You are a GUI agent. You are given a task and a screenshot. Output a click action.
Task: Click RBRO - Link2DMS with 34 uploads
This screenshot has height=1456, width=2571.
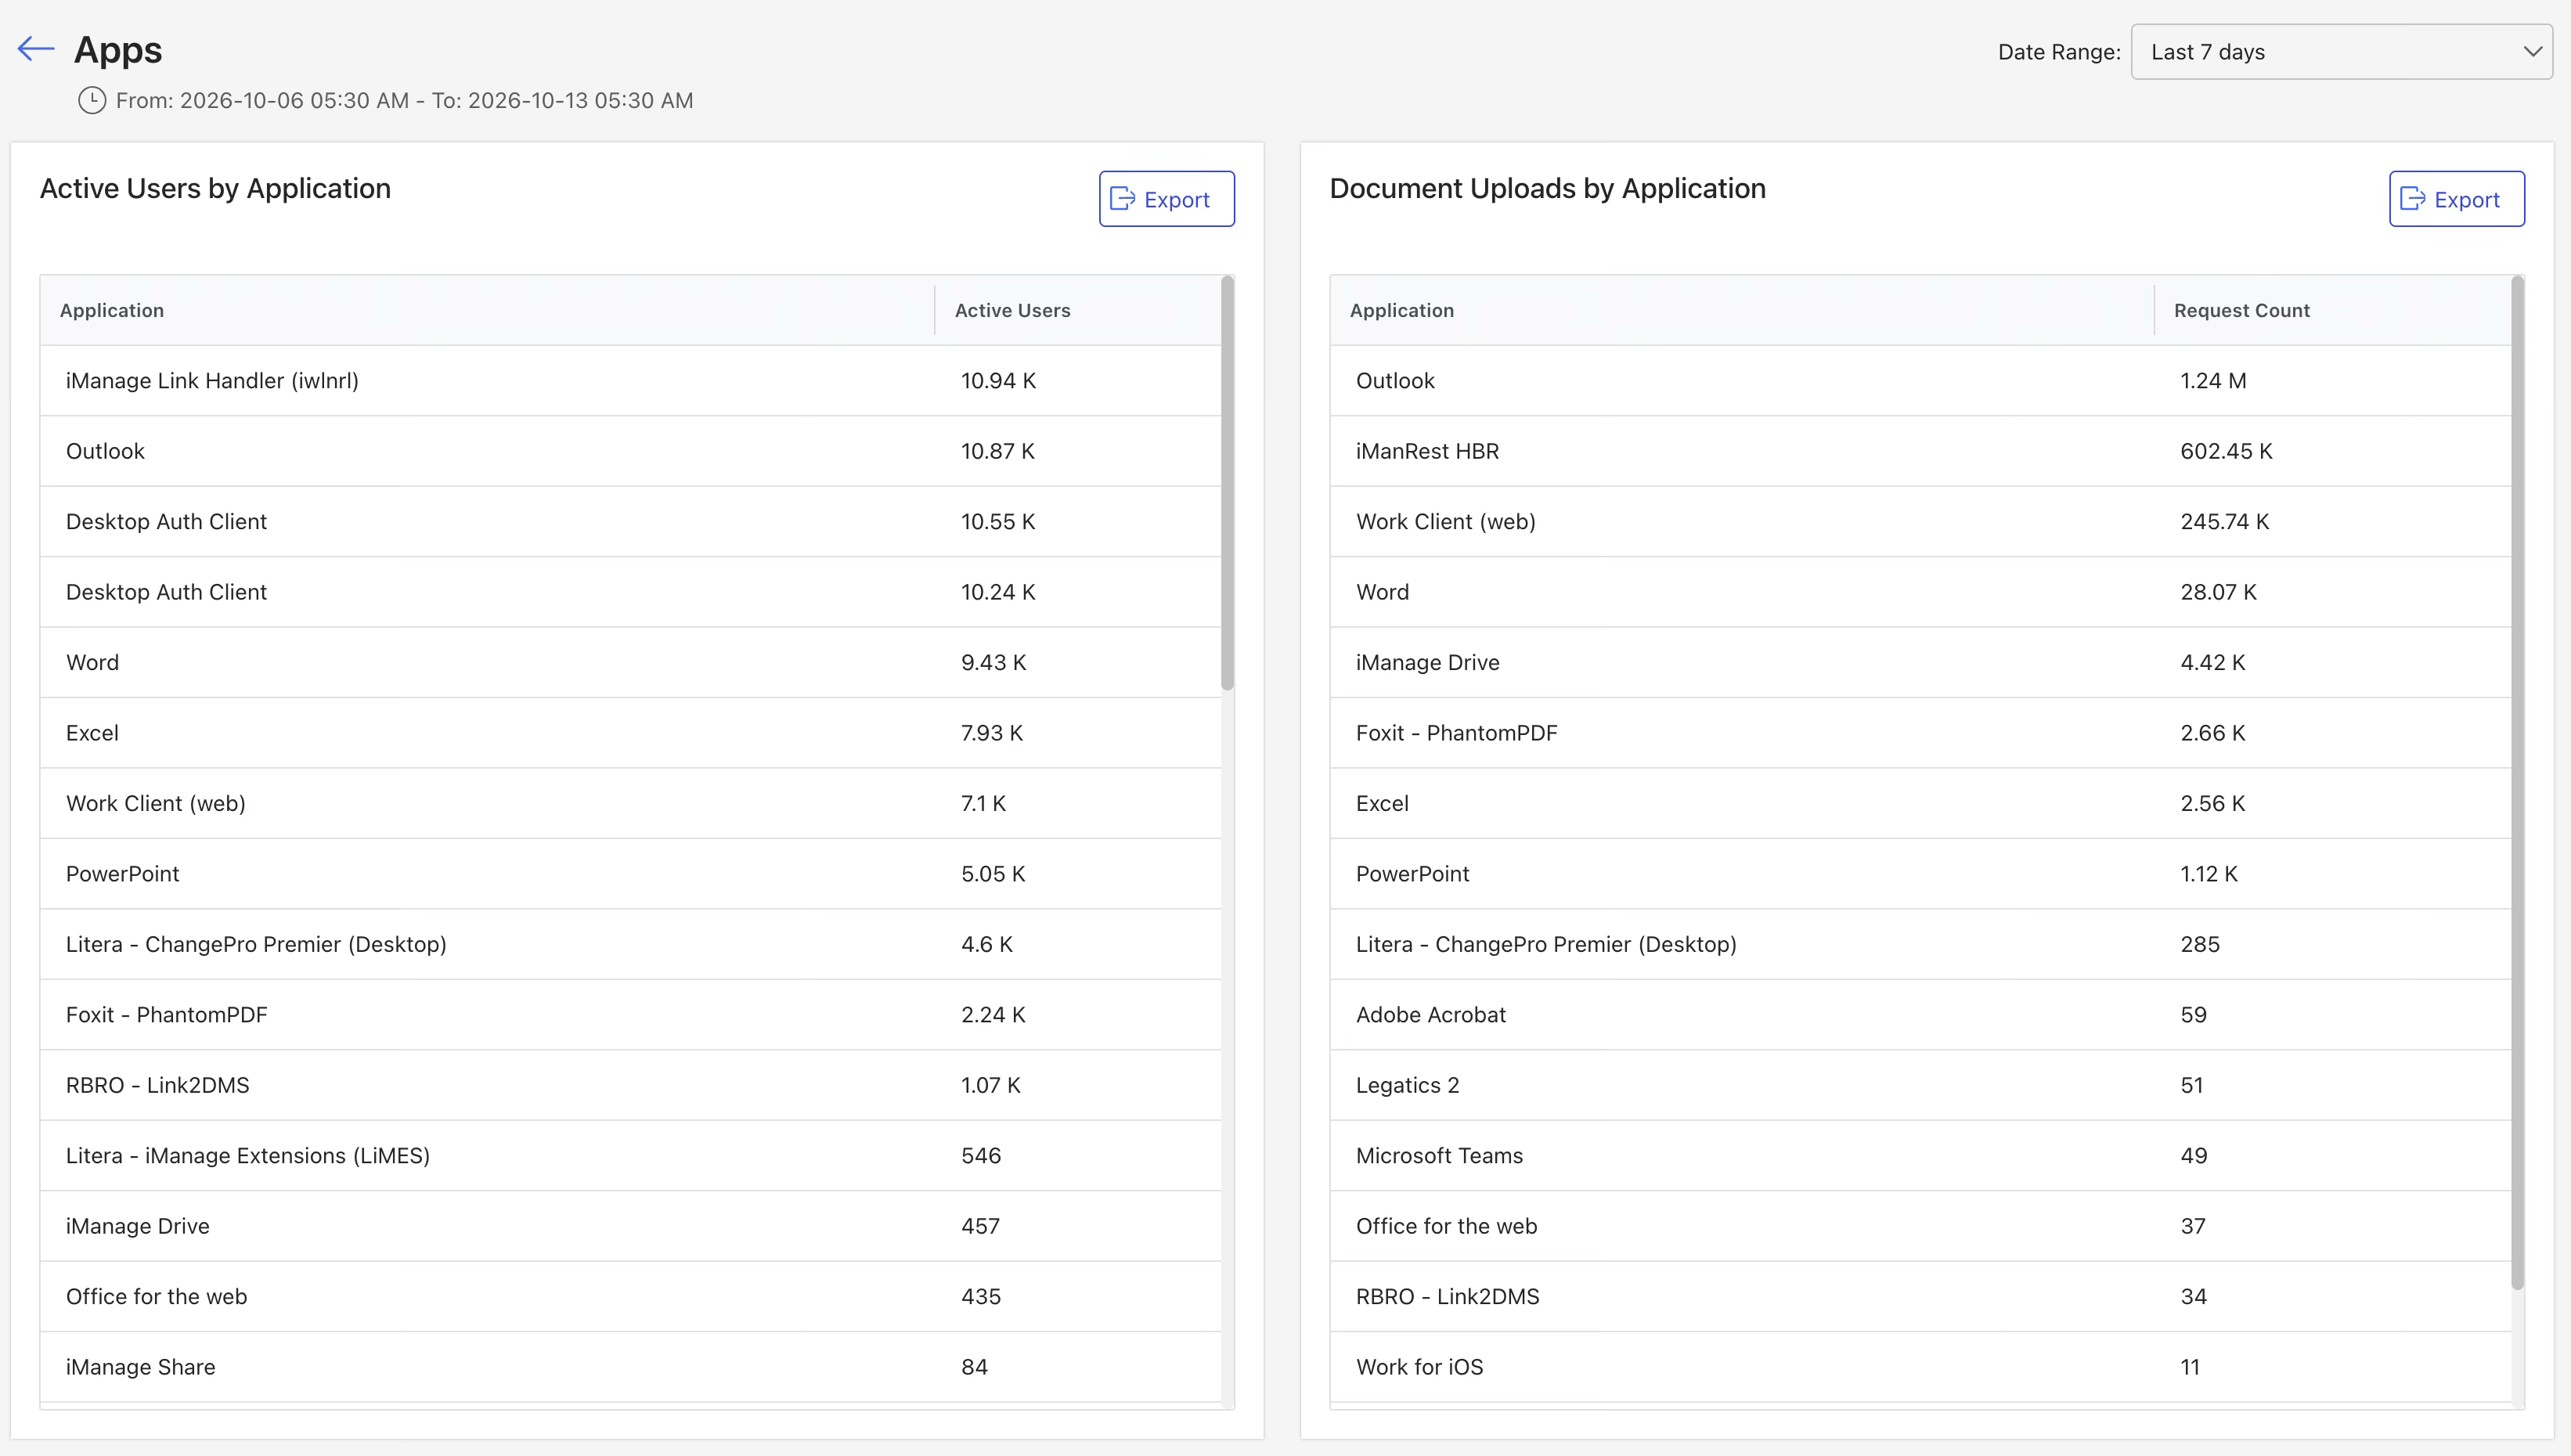point(1920,1297)
